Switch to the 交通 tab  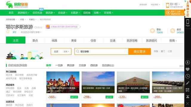(113, 40)
